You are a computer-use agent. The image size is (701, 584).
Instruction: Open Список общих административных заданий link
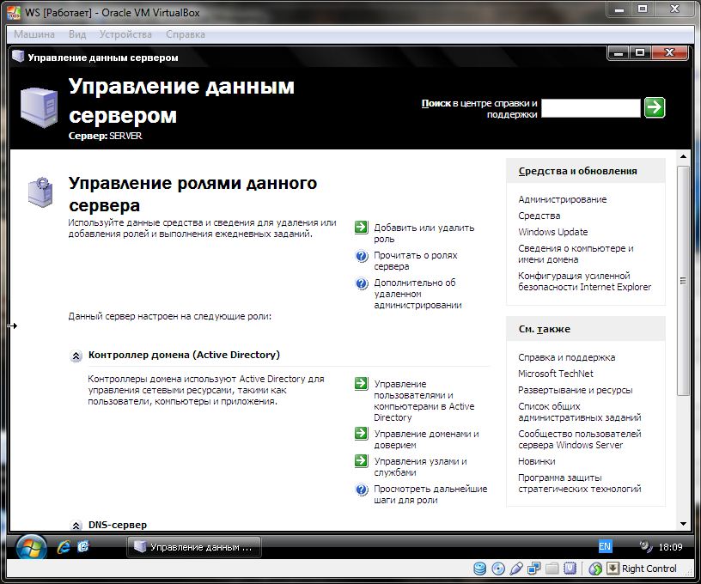(579, 412)
